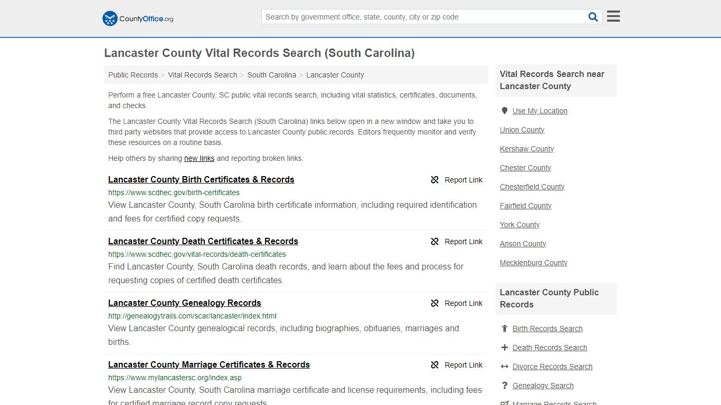The width and height of the screenshot is (721, 405).
Task: Open Mecklenburg County link
Action: [534, 263]
